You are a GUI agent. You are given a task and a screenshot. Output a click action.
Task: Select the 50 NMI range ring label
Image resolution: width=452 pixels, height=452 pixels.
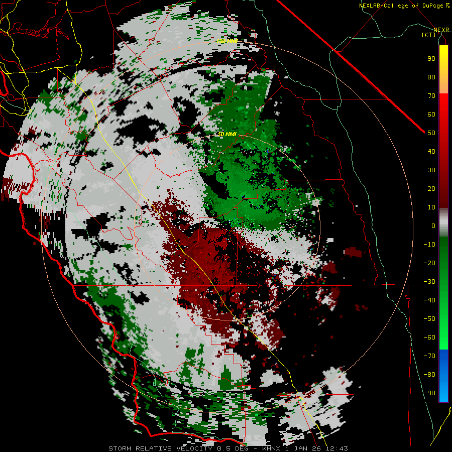click(x=227, y=134)
